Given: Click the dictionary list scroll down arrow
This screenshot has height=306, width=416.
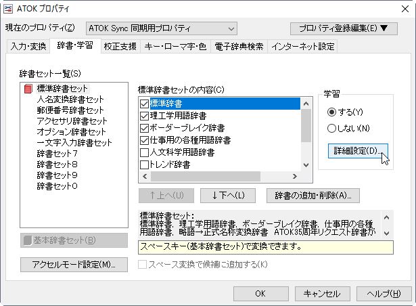Looking at the screenshot, I should [x=306, y=165].
